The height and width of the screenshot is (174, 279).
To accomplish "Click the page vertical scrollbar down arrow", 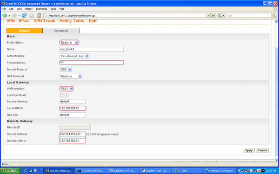I will click(x=276, y=160).
